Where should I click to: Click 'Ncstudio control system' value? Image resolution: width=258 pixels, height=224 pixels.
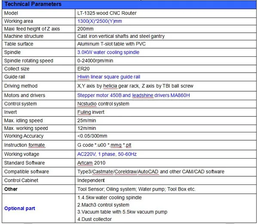pyautogui.click(x=103, y=104)
